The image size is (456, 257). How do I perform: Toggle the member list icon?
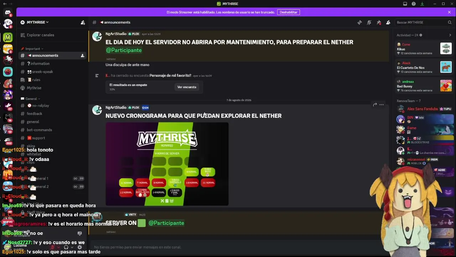point(388,22)
